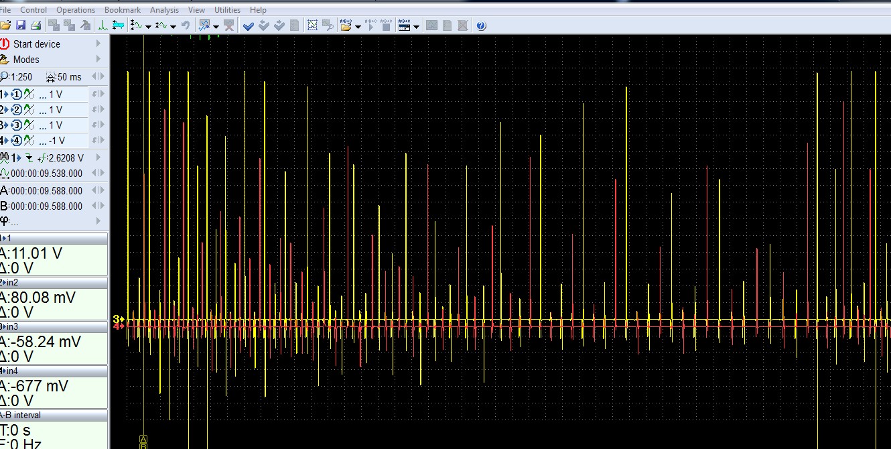This screenshot has width=891, height=449.
Task: Open dropdown beside blue analysis chart icon
Action: click(x=216, y=26)
